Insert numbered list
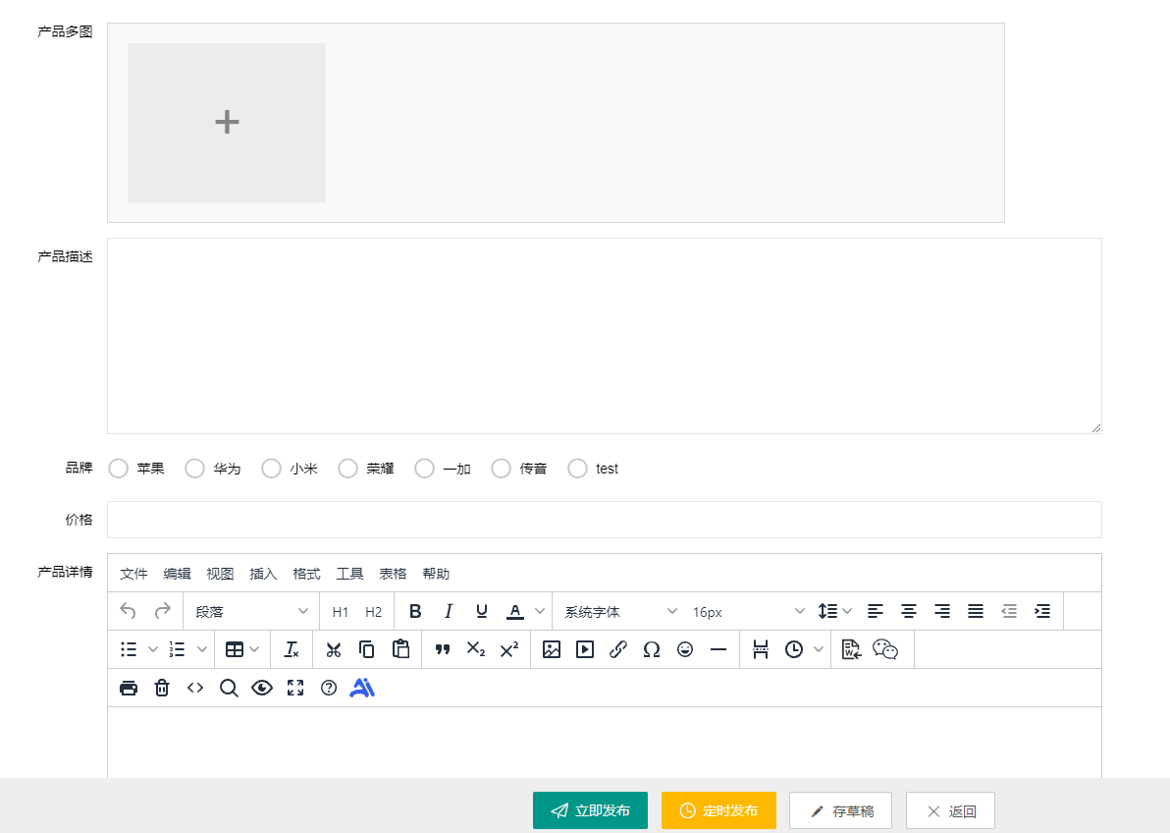Image resolution: width=1170 pixels, height=833 pixels. coord(178,649)
